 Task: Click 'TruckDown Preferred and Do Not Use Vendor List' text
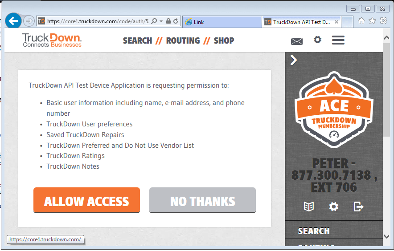pyautogui.click(x=120, y=146)
